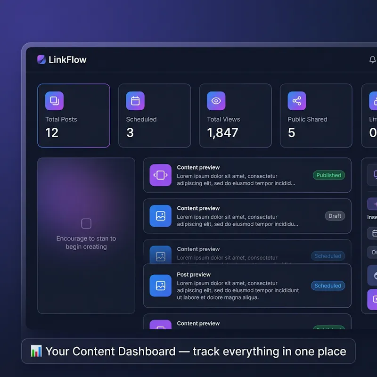Click the Total Posts value 12
This screenshot has height=377, width=377.
point(52,133)
